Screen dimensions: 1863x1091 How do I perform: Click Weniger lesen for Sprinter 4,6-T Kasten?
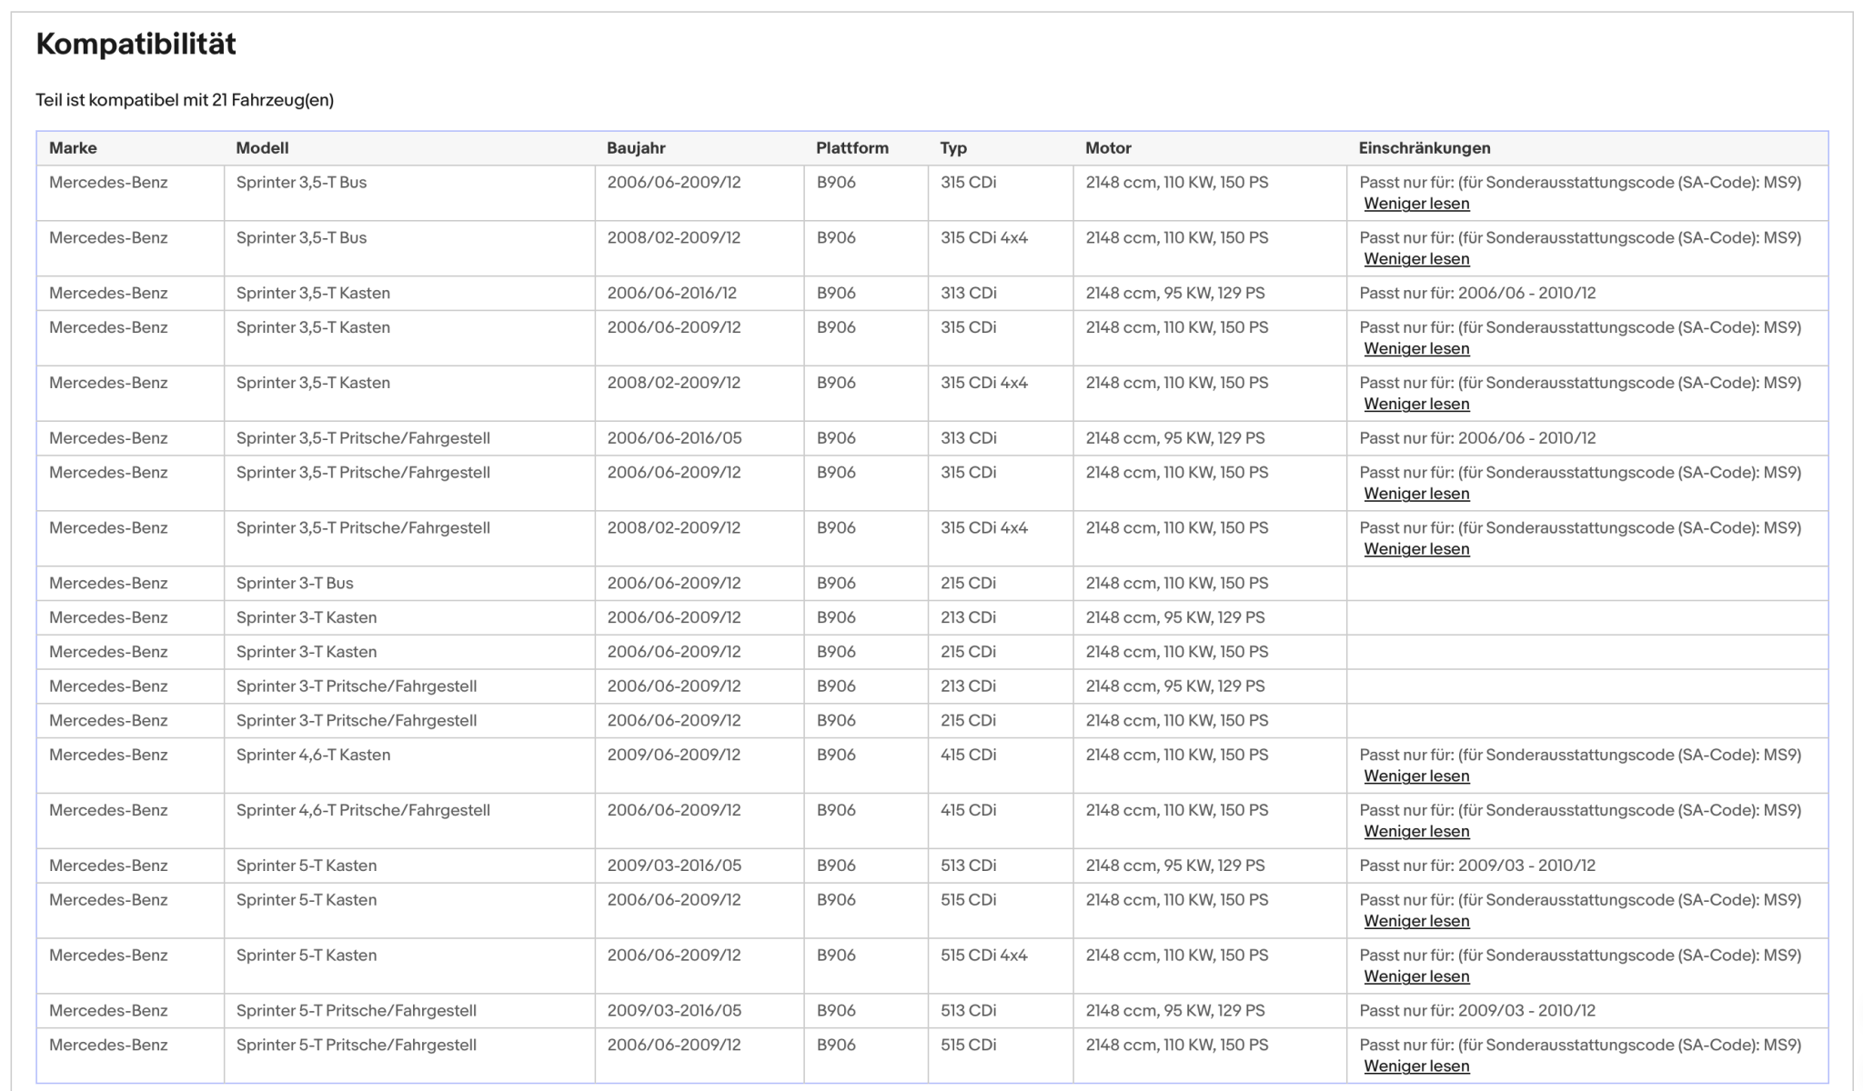point(1416,776)
